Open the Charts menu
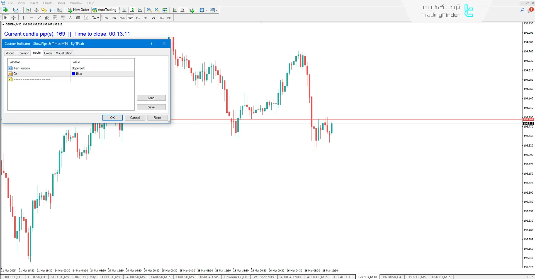The width and height of the screenshot is (535, 279). click(x=48, y=3)
